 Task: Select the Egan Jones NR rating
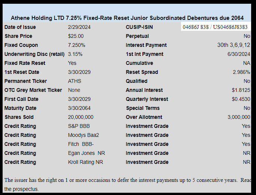(86, 153)
